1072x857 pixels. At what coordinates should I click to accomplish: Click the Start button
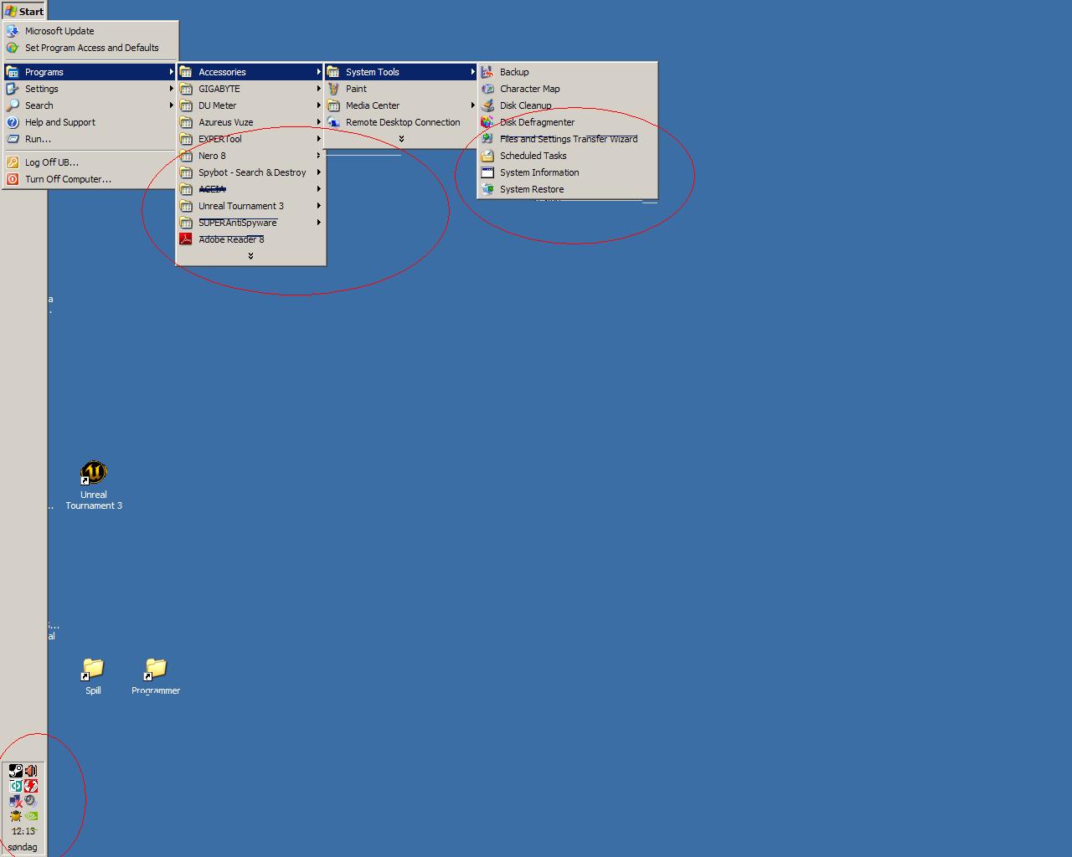click(23, 11)
